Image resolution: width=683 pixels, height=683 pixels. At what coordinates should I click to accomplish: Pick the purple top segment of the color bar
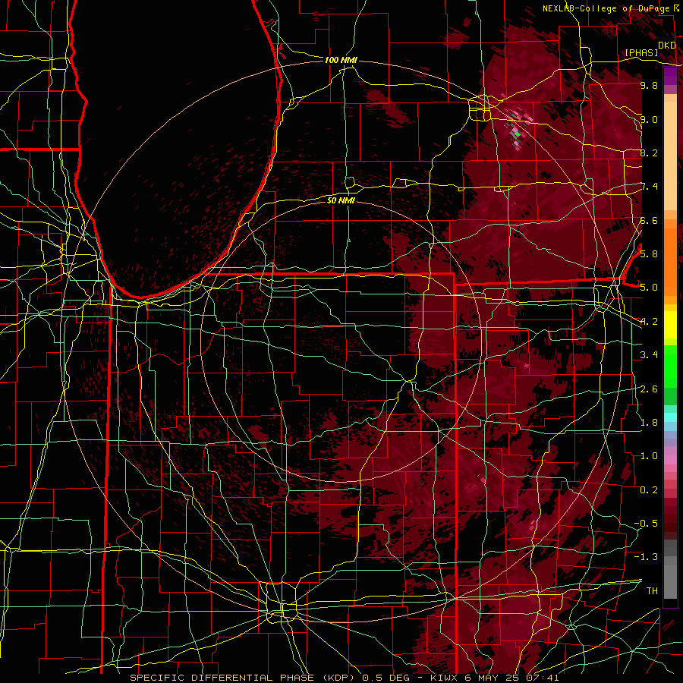[670, 76]
